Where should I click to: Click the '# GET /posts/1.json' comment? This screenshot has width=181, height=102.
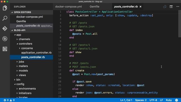click(x=83, y=48)
